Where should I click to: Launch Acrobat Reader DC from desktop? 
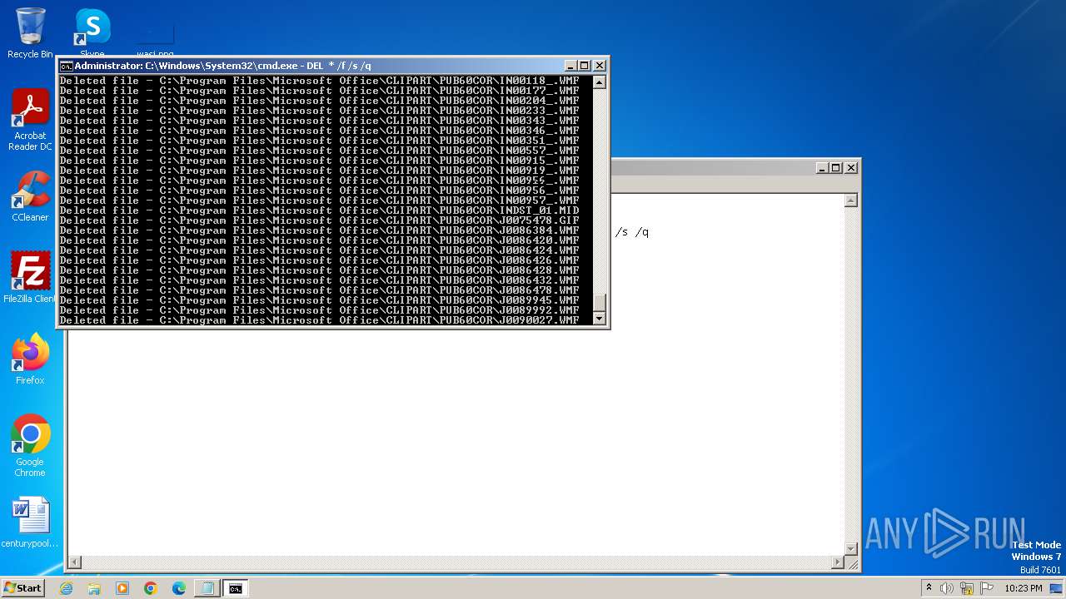tap(30, 121)
